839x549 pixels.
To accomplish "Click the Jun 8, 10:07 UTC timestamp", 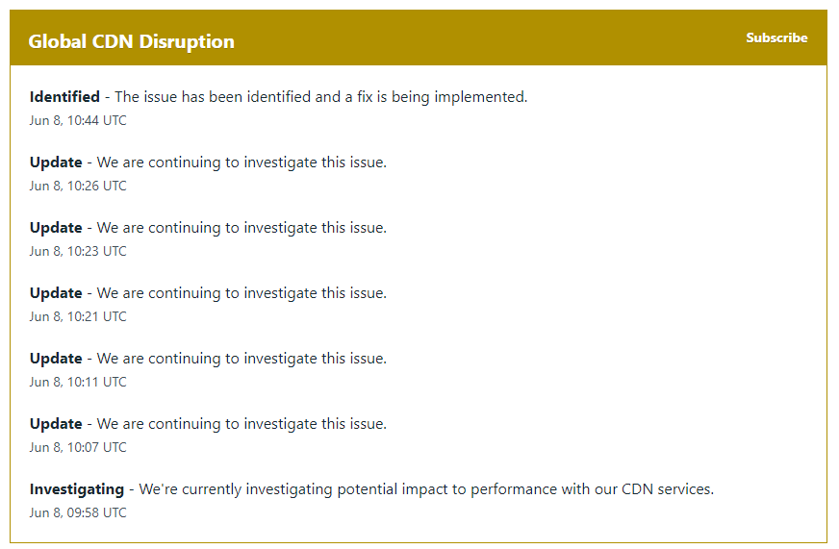I will tap(78, 447).
